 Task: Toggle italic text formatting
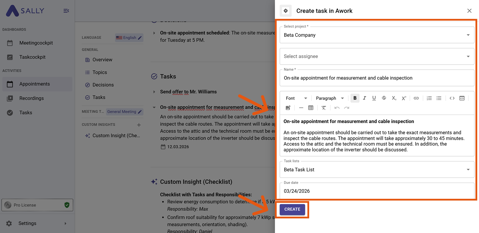click(364, 98)
